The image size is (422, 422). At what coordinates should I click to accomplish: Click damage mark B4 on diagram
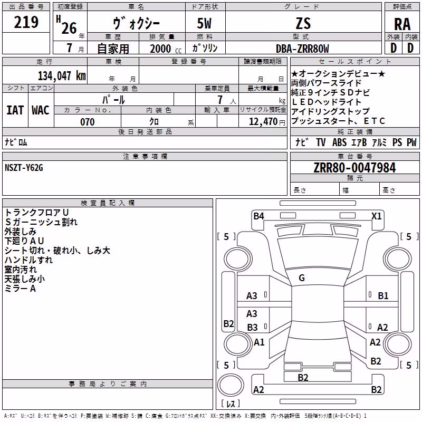pos(258,216)
